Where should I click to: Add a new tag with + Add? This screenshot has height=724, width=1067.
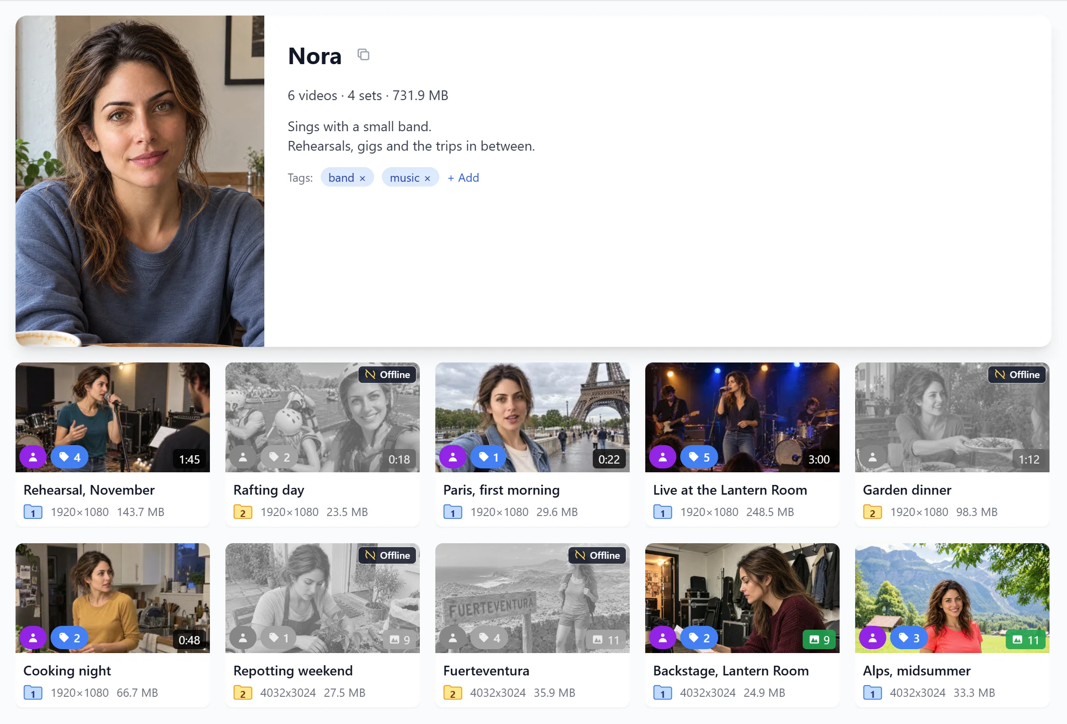pyautogui.click(x=463, y=178)
